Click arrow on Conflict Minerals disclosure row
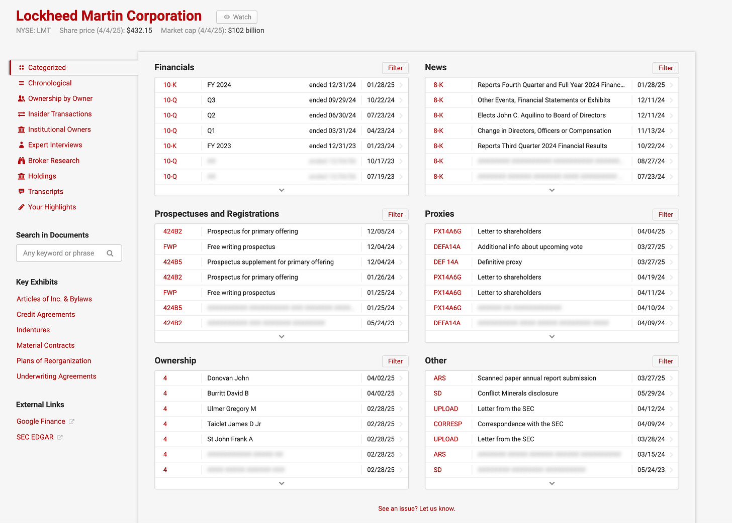Screen dimensions: 732x523 pos(672,394)
